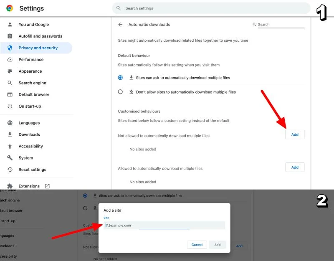Click the Accessibility figure icon
The width and height of the screenshot is (334, 261).
coord(10,146)
